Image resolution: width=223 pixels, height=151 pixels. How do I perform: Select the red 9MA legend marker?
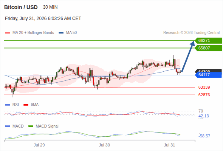coord(26,105)
